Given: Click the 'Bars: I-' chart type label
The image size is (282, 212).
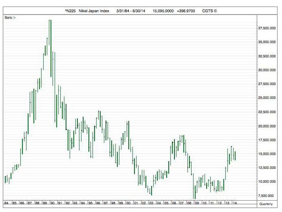Looking at the screenshot, I should tap(10, 18).
